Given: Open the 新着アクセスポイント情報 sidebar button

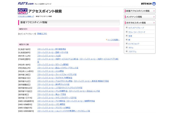Looking at the screenshot, I should tap(140, 11).
